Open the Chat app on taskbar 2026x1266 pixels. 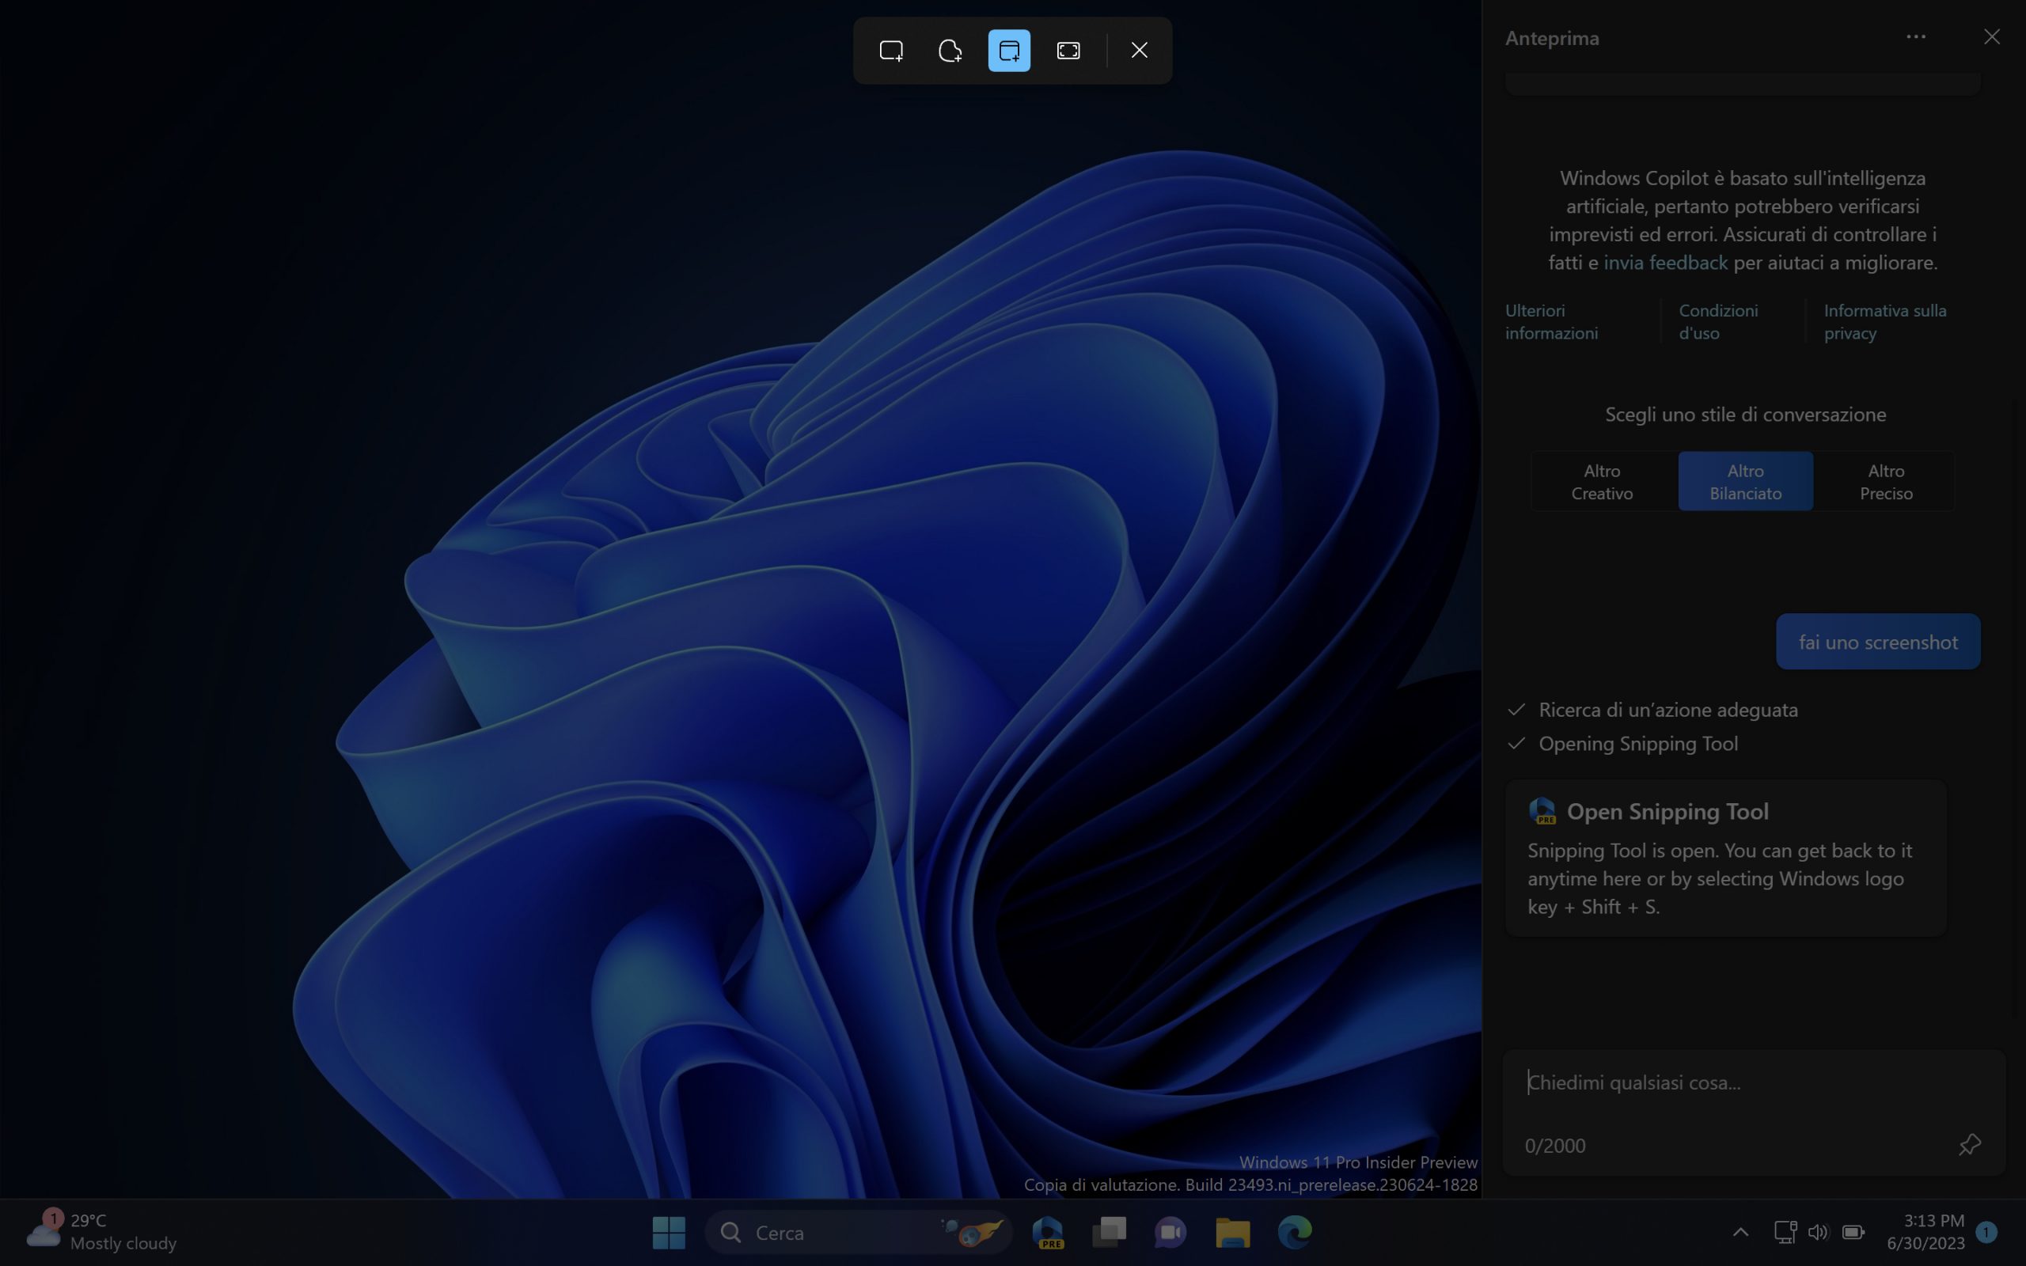click(x=1170, y=1233)
